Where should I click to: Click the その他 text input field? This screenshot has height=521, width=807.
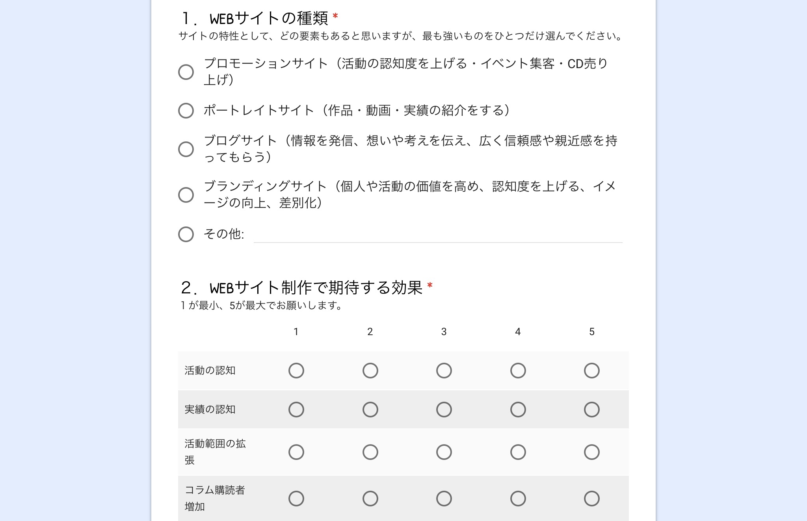click(x=437, y=235)
